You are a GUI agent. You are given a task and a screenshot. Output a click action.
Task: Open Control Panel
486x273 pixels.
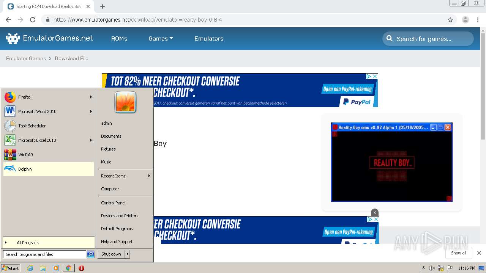(125, 203)
